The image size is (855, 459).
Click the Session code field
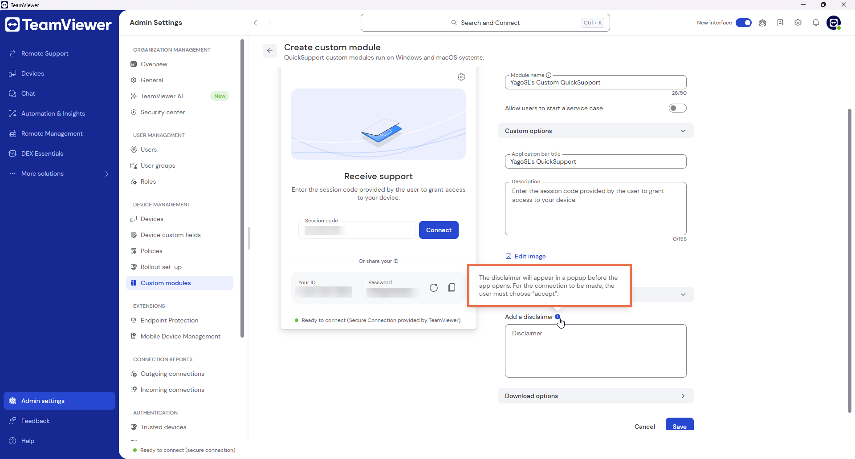coord(357,230)
